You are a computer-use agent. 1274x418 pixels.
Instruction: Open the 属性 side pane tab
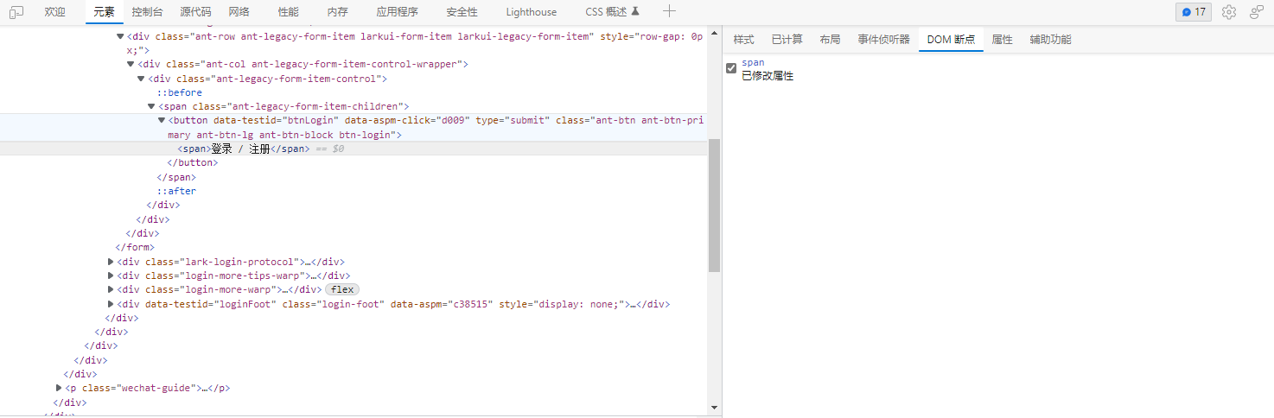click(1003, 40)
